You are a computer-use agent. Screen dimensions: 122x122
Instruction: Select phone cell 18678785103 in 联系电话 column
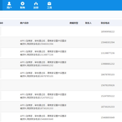click(x=108, y=74)
